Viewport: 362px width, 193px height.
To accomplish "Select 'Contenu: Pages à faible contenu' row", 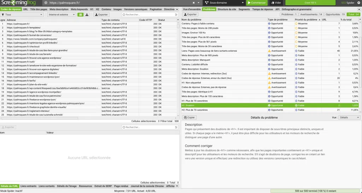I will pyautogui.click(x=270, y=24).
